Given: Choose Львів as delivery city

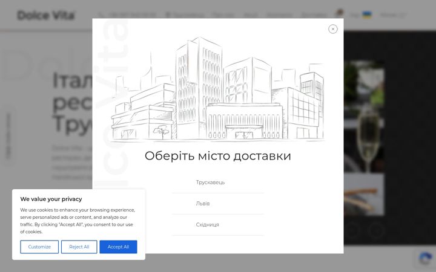Looking at the screenshot, I should (218, 204).
